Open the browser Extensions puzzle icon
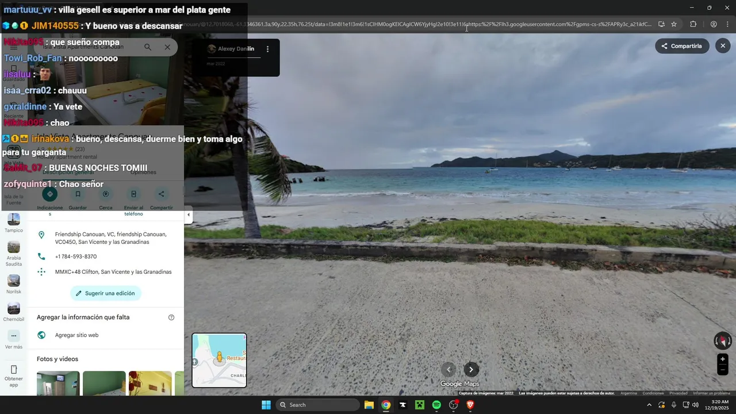This screenshot has width=736, height=414. pos(693,24)
